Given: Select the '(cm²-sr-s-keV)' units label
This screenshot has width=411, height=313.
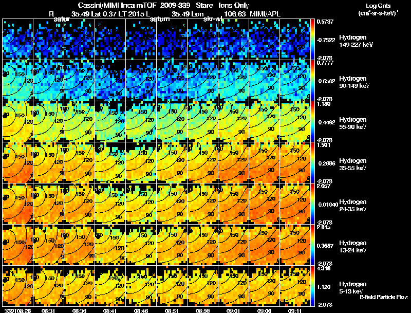Looking at the screenshot, I should pyautogui.click(x=378, y=13).
